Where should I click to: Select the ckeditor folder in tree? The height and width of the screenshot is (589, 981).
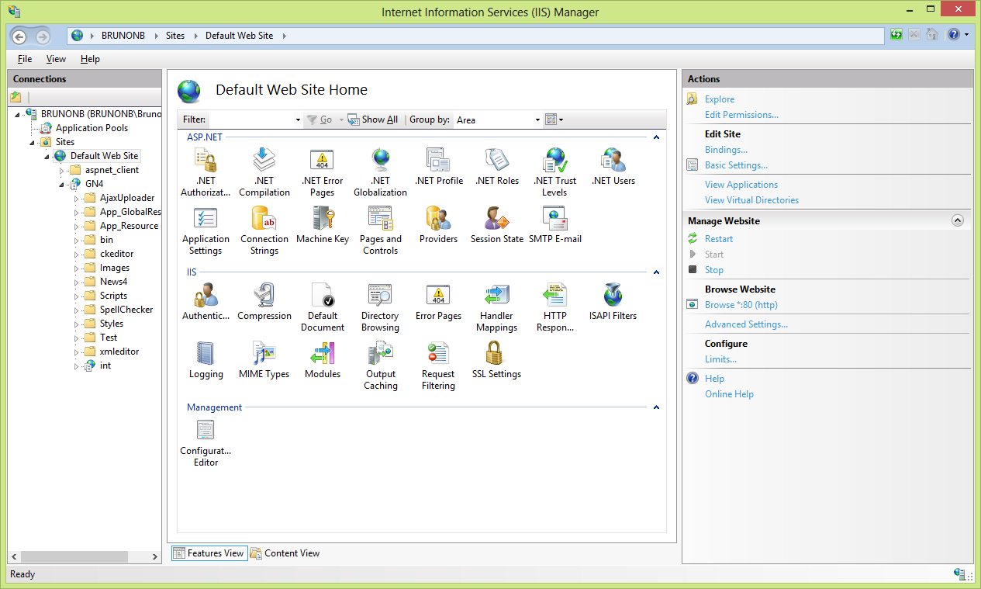point(116,254)
